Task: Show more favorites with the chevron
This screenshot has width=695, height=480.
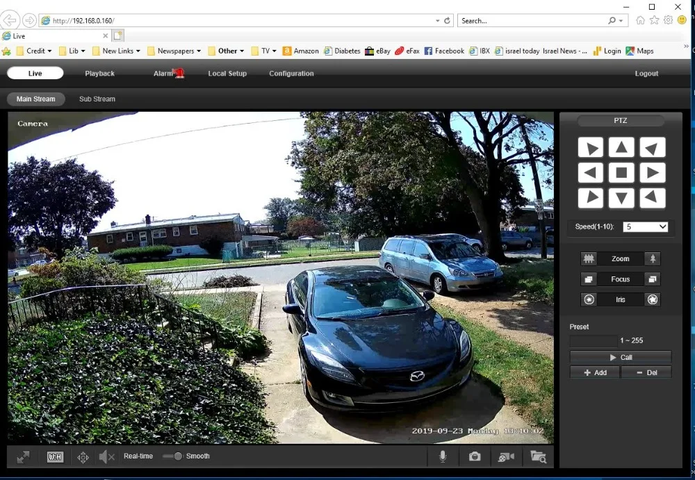Action: (687, 46)
